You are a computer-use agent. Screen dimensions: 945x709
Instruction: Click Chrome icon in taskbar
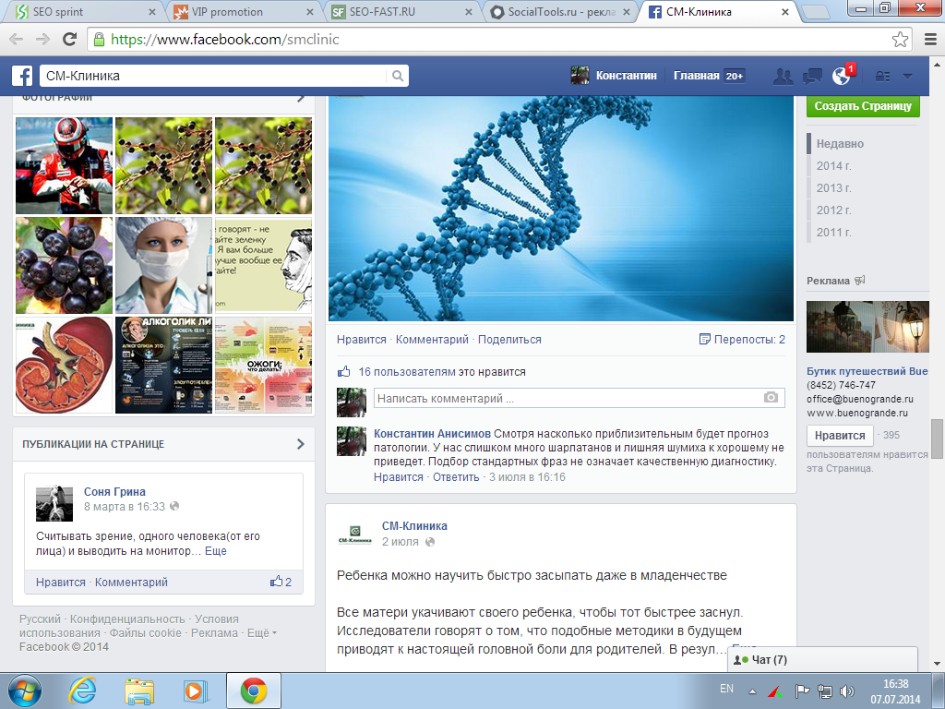pyautogui.click(x=253, y=691)
